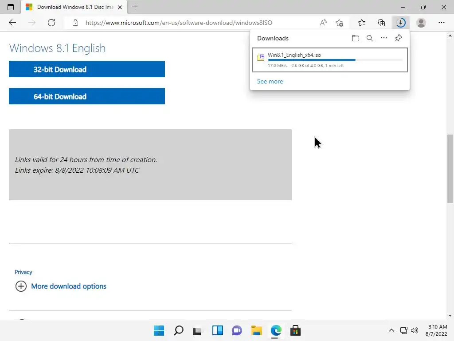Image resolution: width=454 pixels, height=341 pixels.
Task: Go back to the previous page
Action: coord(12,23)
